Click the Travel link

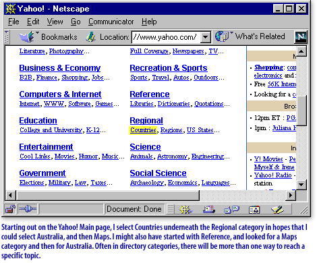[161, 78]
